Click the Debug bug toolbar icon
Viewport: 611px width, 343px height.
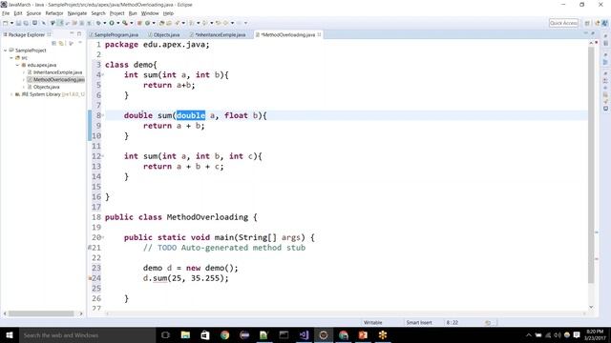[98, 23]
